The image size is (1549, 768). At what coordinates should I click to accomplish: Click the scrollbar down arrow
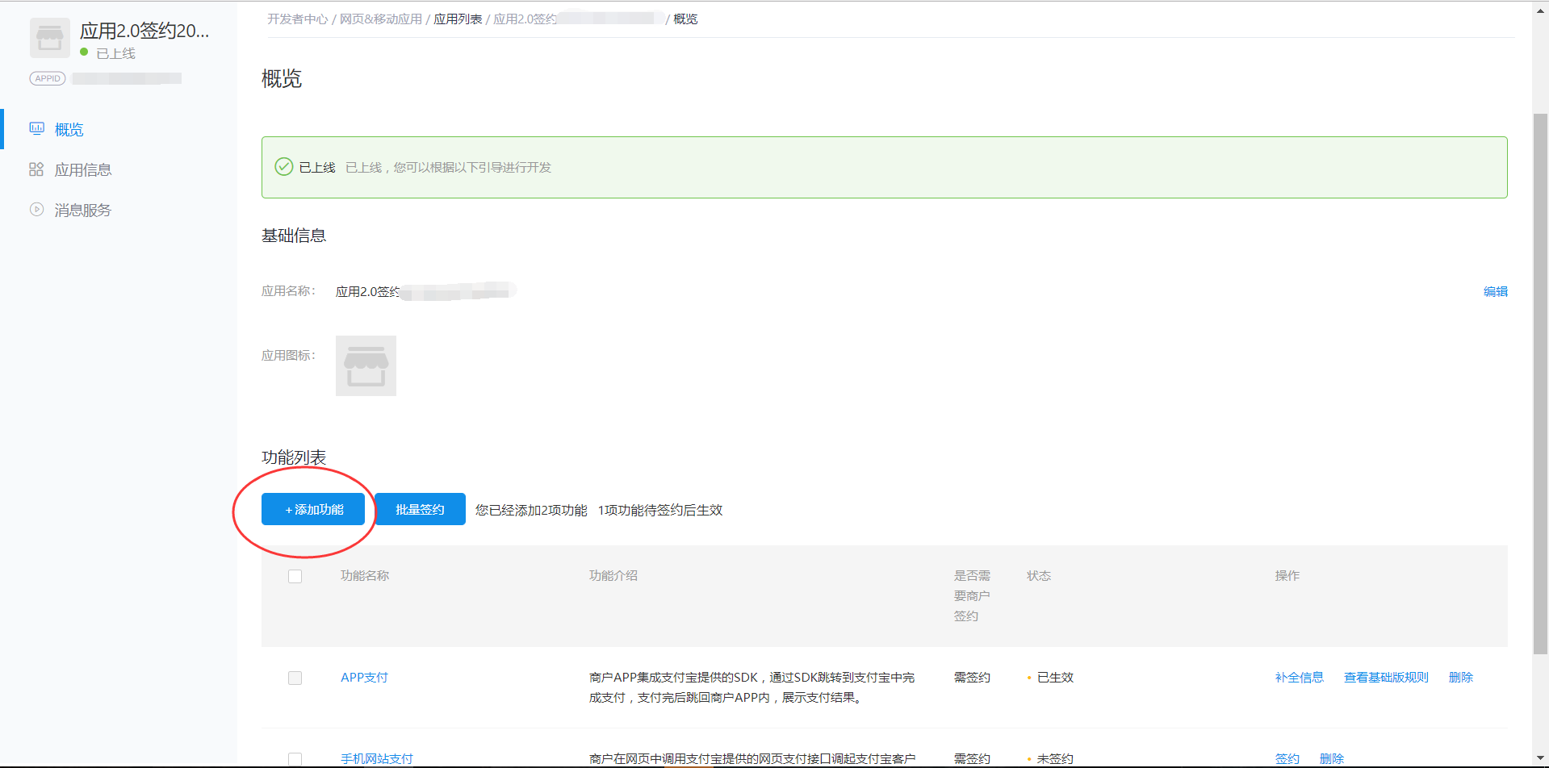coord(1540,758)
